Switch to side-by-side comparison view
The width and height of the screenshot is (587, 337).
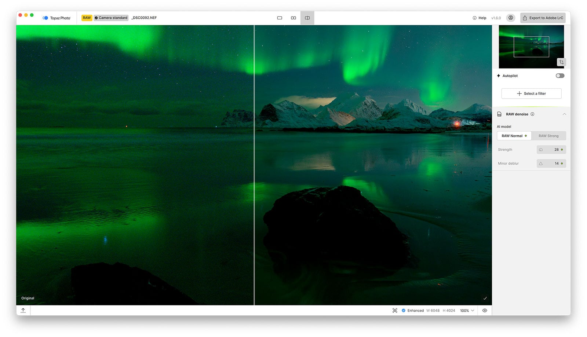(x=293, y=18)
